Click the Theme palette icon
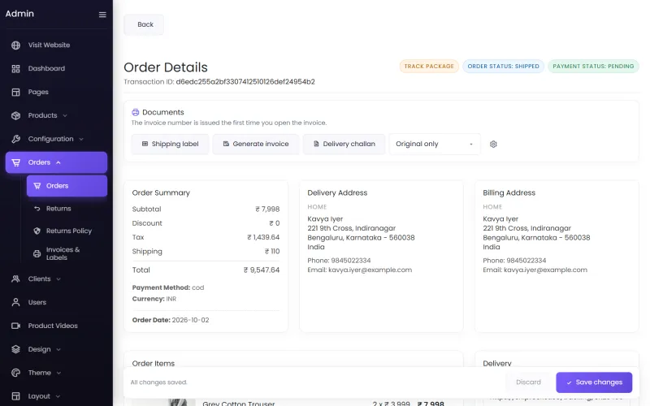Screen dimensions: 650x406 tap(15, 373)
